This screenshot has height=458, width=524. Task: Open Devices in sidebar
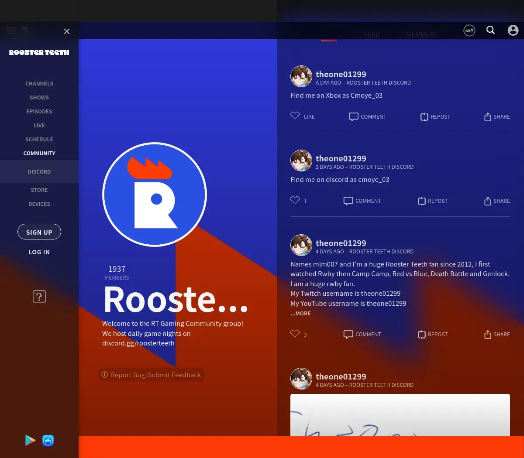(39, 204)
